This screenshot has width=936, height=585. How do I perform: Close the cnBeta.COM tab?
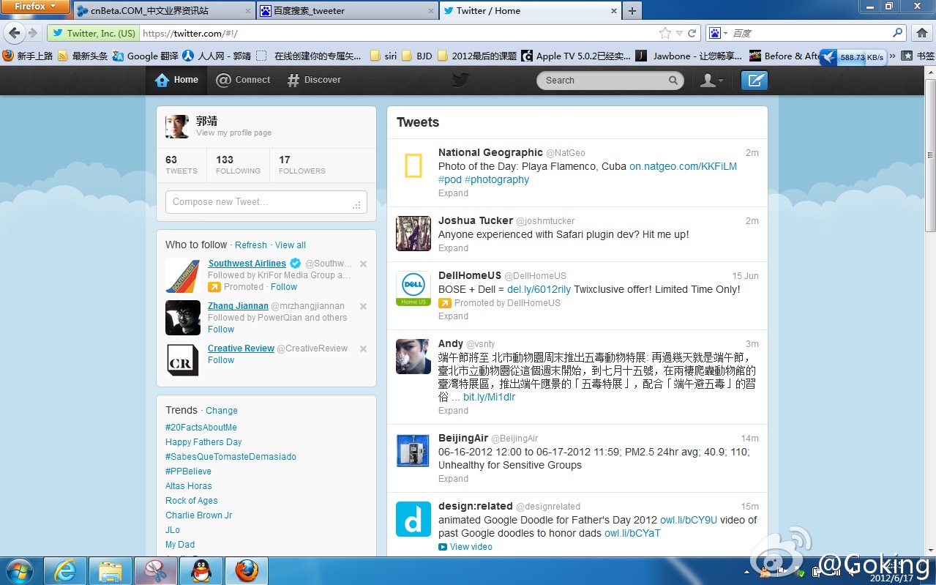pos(248,11)
